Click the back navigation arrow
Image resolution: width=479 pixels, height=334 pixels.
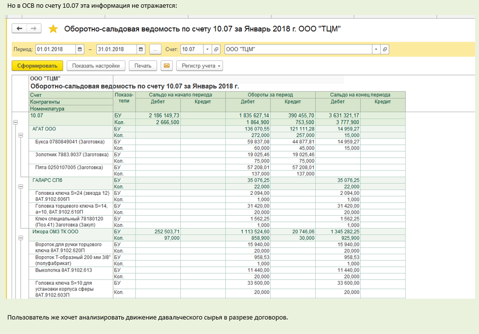click(19, 29)
